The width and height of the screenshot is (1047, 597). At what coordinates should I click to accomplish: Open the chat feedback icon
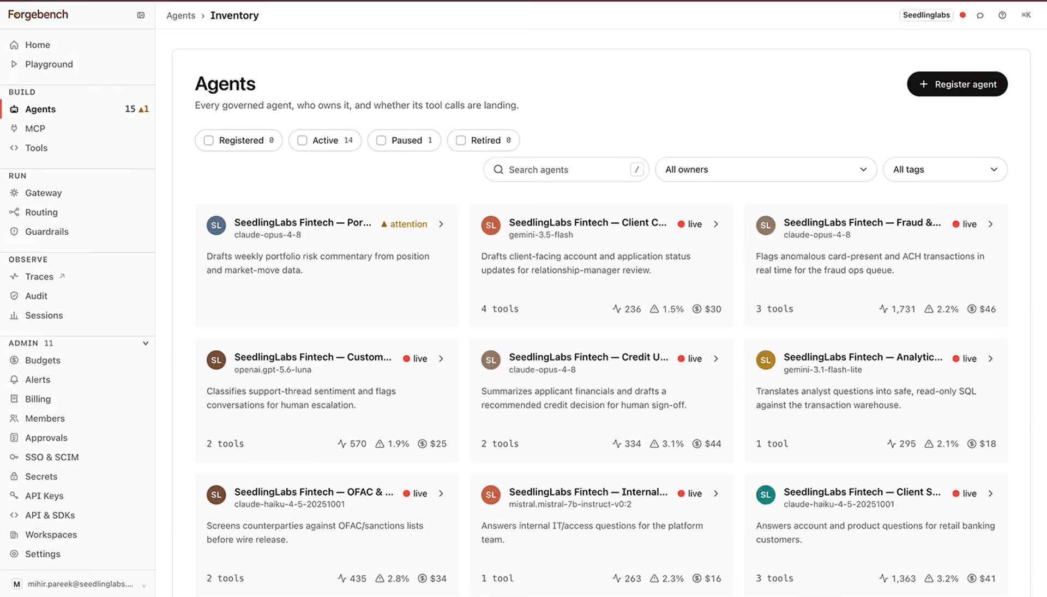click(x=980, y=15)
